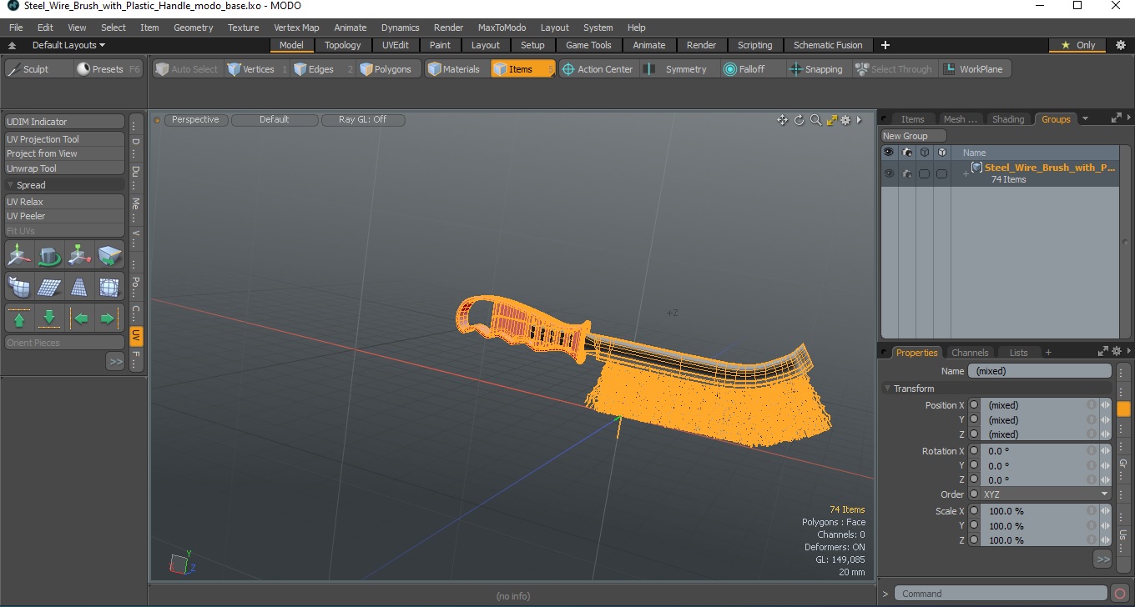Click the curved UV grid icon
This screenshot has height=607, width=1135.
(19, 287)
